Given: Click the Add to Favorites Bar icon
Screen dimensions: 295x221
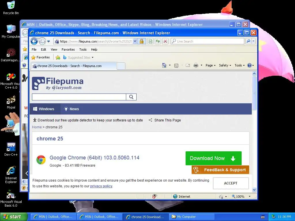Looking at the screenshot, I should (x=58, y=58).
